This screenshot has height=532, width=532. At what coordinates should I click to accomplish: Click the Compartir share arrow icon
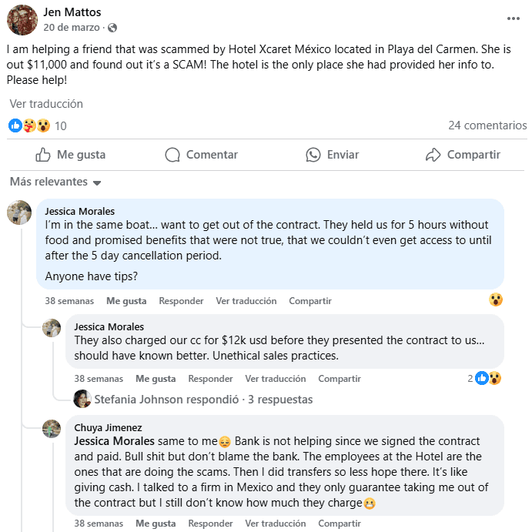pyautogui.click(x=433, y=155)
